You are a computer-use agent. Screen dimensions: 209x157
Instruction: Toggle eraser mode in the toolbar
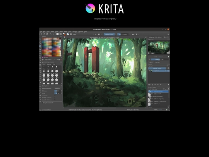tap(96, 35)
